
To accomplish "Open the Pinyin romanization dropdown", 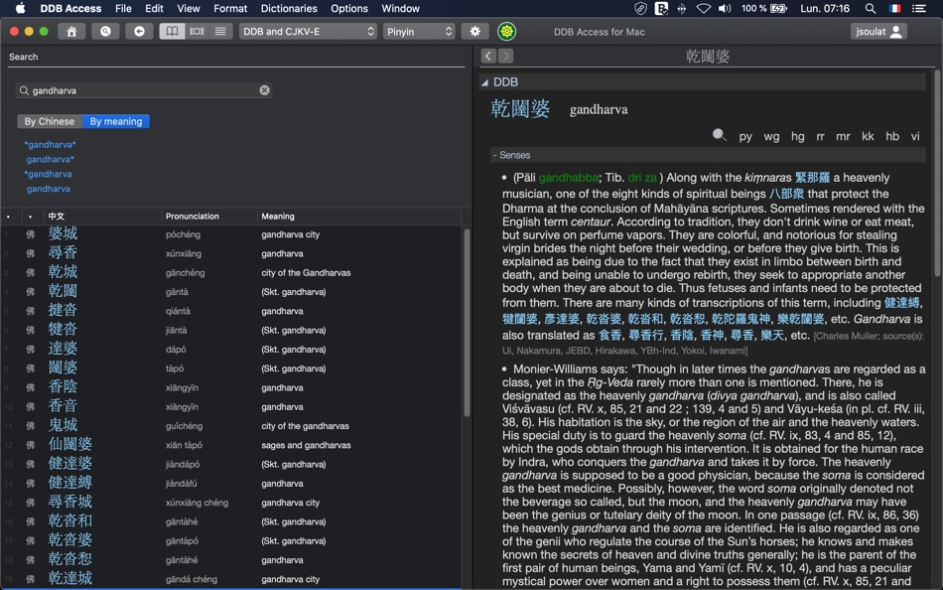I will coord(419,32).
